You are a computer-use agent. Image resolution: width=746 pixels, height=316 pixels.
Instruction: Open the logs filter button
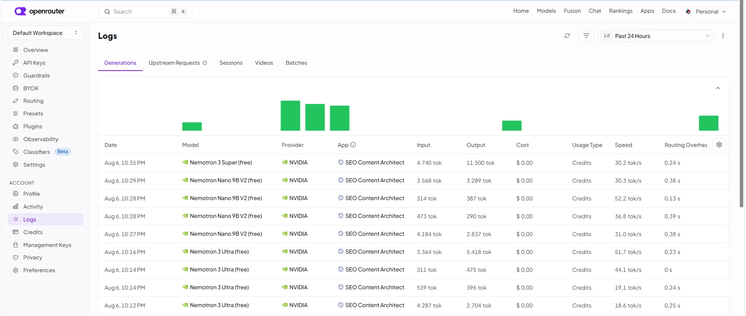[586, 36]
